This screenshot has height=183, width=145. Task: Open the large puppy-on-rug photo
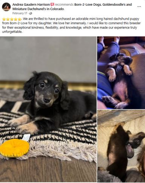click(48, 109)
